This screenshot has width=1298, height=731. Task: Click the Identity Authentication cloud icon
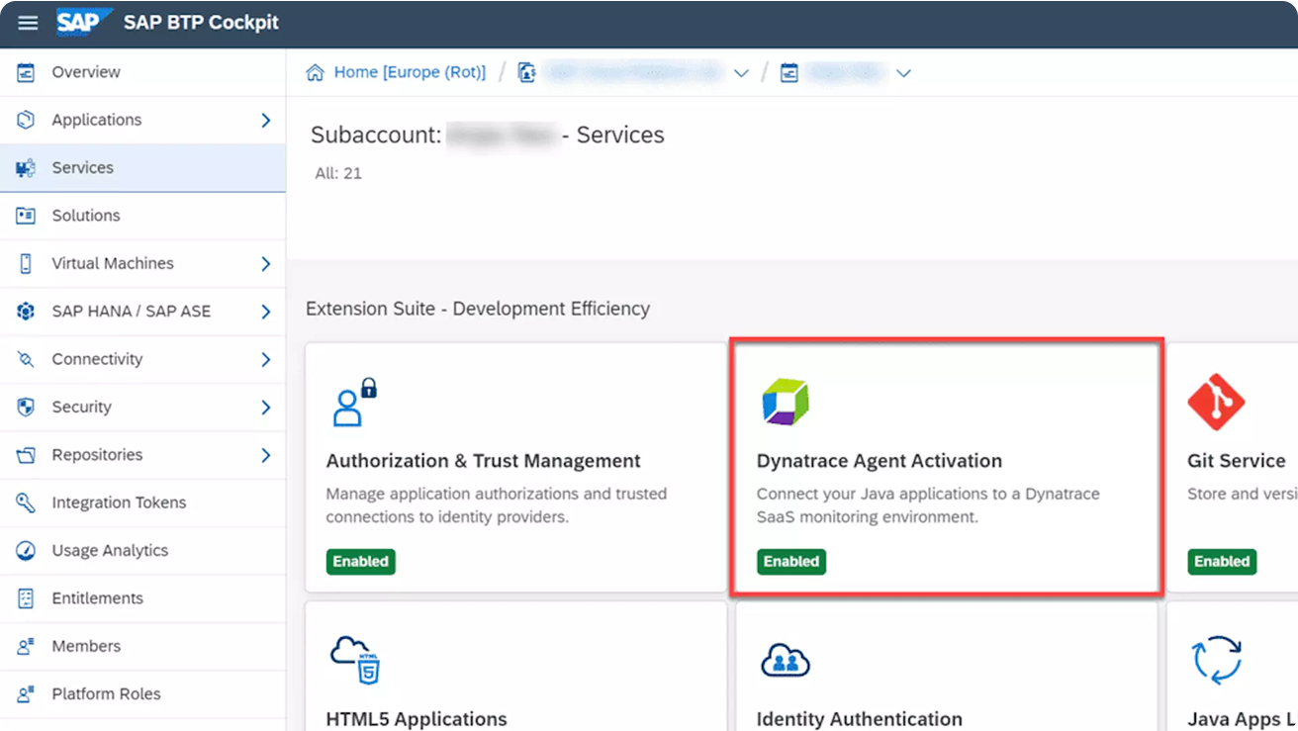(x=786, y=660)
